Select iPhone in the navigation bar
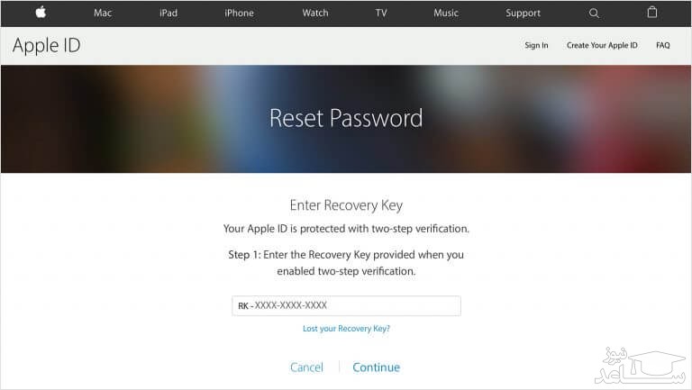This screenshot has height=390, width=692. 239,14
